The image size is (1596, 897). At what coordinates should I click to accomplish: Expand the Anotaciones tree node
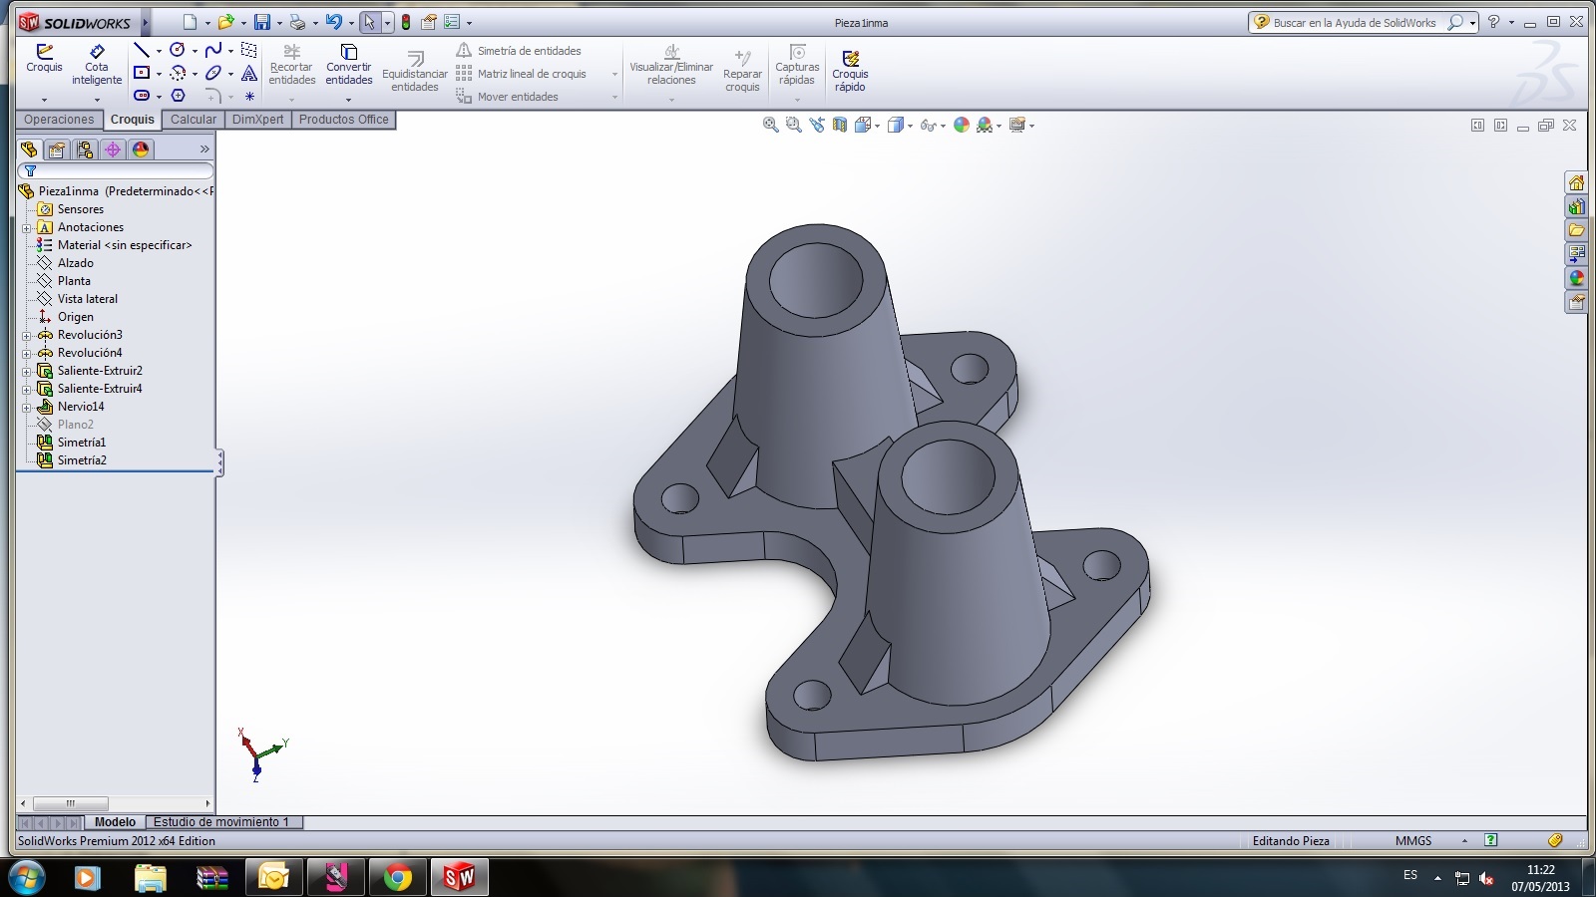point(26,227)
